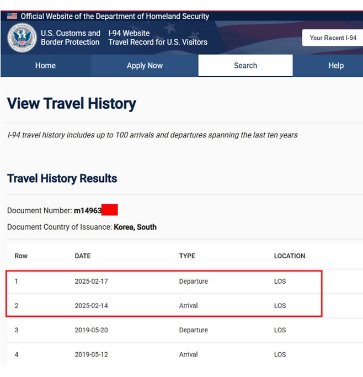This screenshot has height=377, width=363.
Task: Select the 2025-02-17 date cell
Action: click(92, 282)
